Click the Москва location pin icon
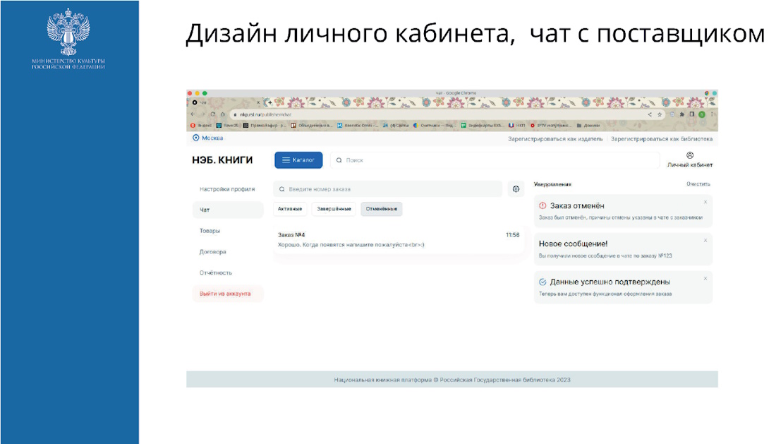 click(196, 138)
